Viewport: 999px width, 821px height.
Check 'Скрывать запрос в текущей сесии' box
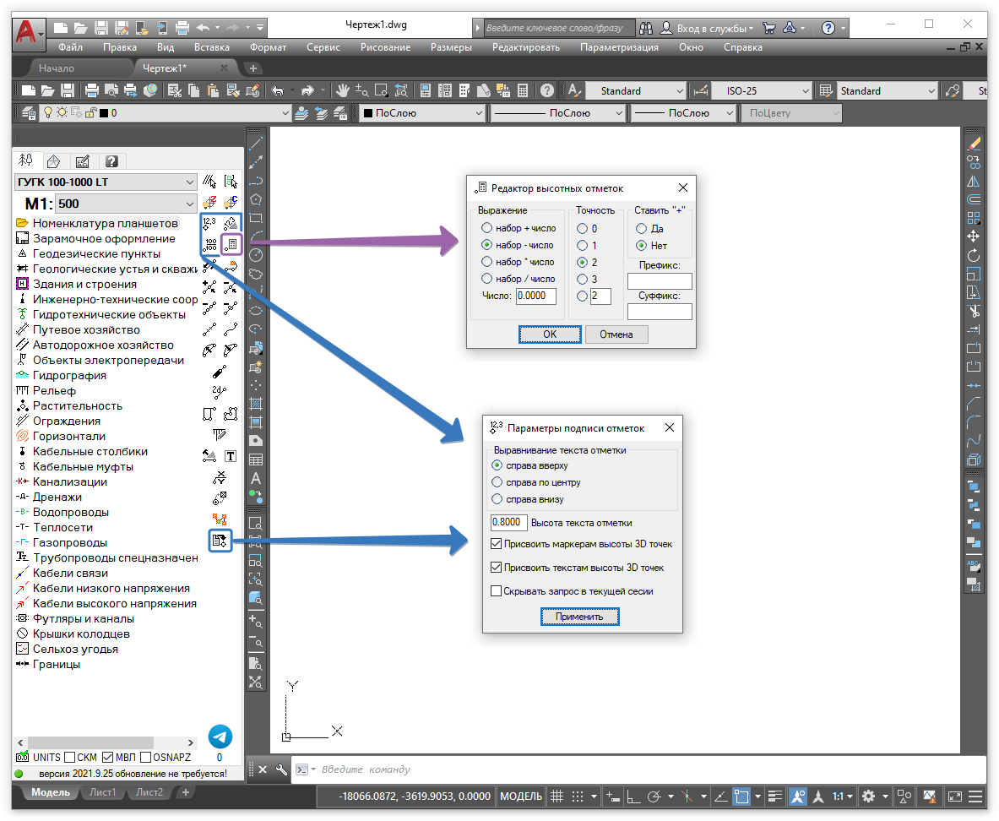tap(497, 591)
